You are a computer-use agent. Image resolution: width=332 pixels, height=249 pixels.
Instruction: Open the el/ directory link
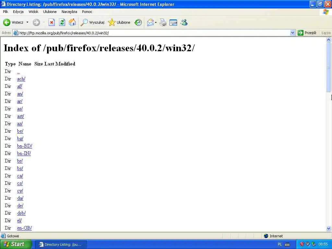click(x=19, y=220)
